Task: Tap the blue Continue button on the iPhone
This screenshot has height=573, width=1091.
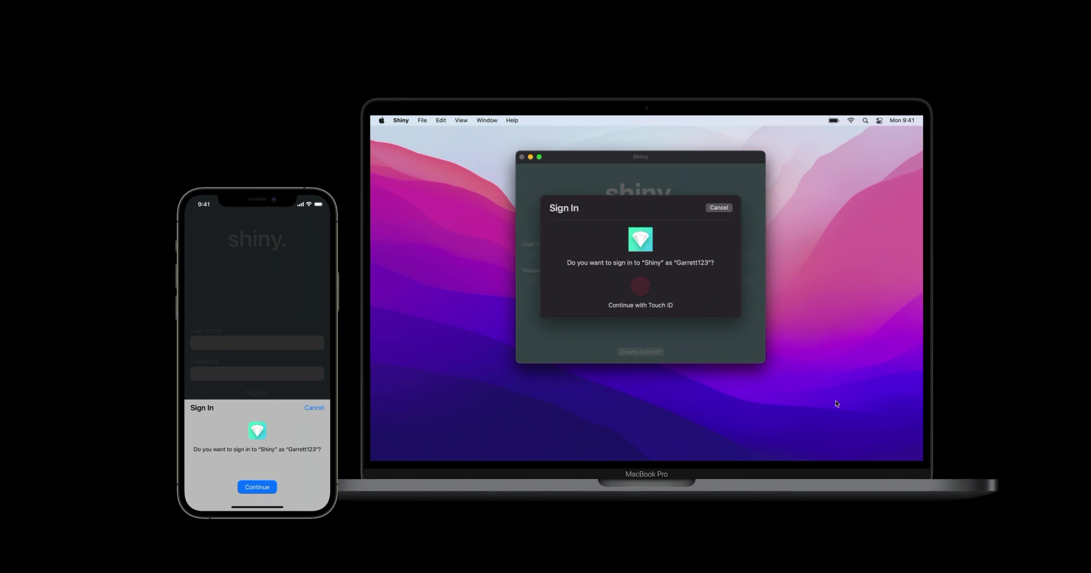Action: pos(257,487)
